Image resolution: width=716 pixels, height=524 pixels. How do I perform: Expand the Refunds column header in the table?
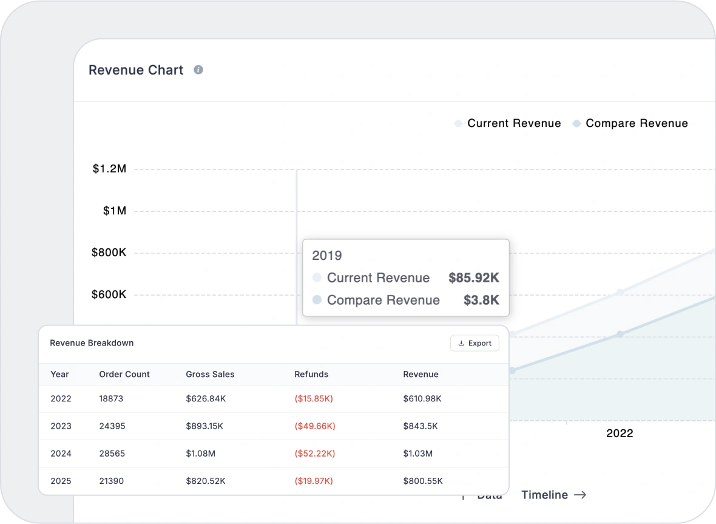click(x=311, y=375)
